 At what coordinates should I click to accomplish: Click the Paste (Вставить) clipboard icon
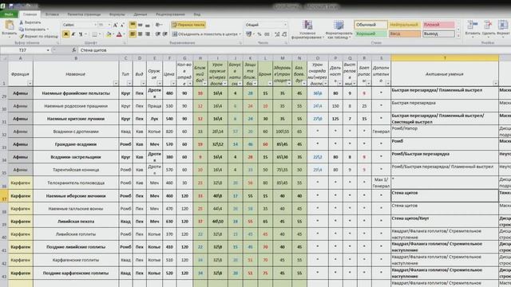point(10,25)
